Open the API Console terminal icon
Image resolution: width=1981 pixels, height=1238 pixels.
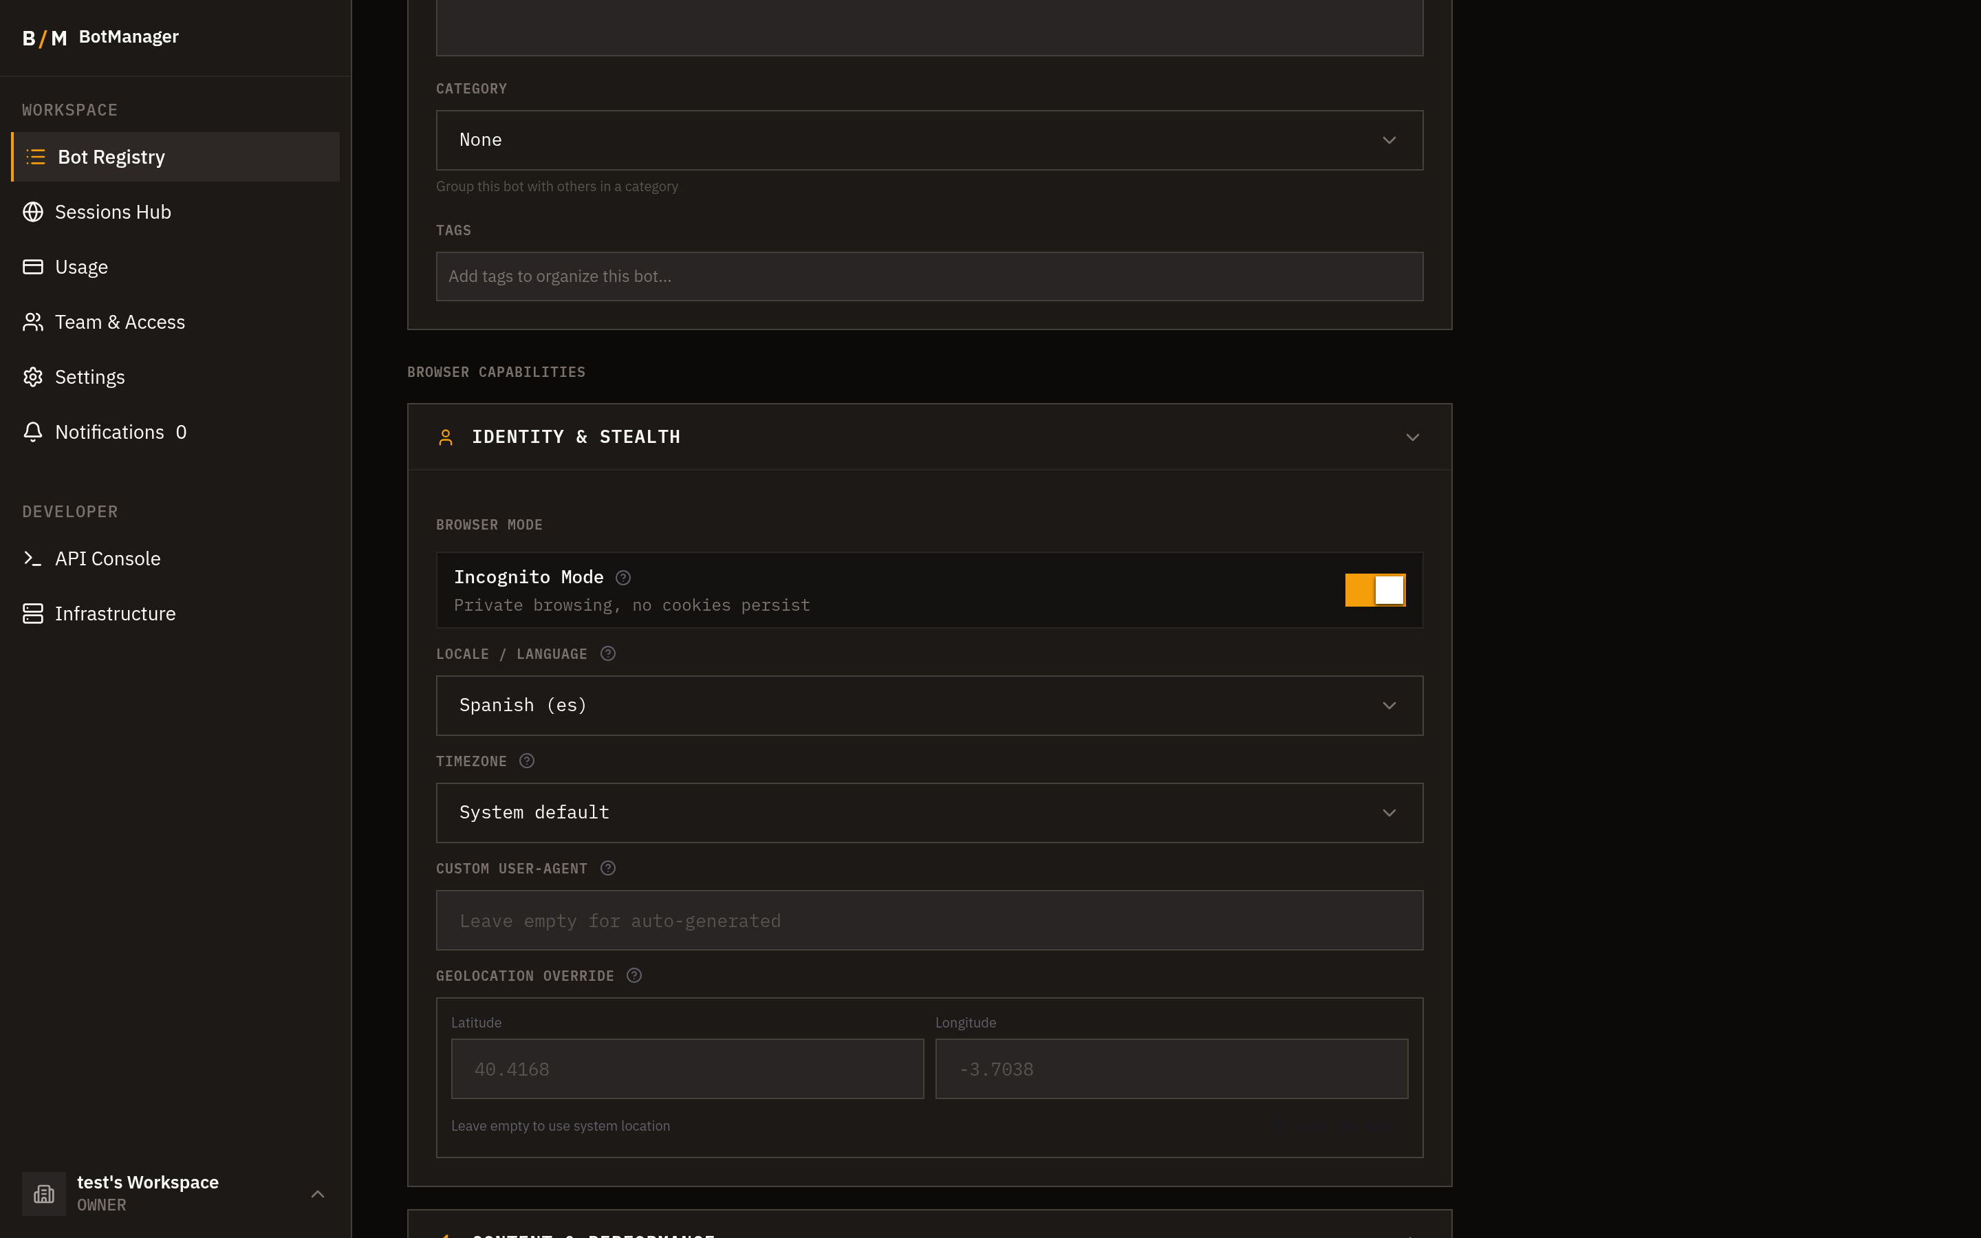(33, 558)
